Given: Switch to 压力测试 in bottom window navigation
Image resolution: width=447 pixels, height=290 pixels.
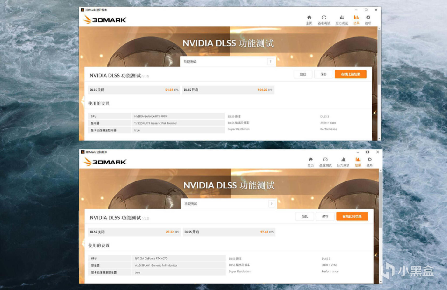Looking at the screenshot, I should (343, 162).
